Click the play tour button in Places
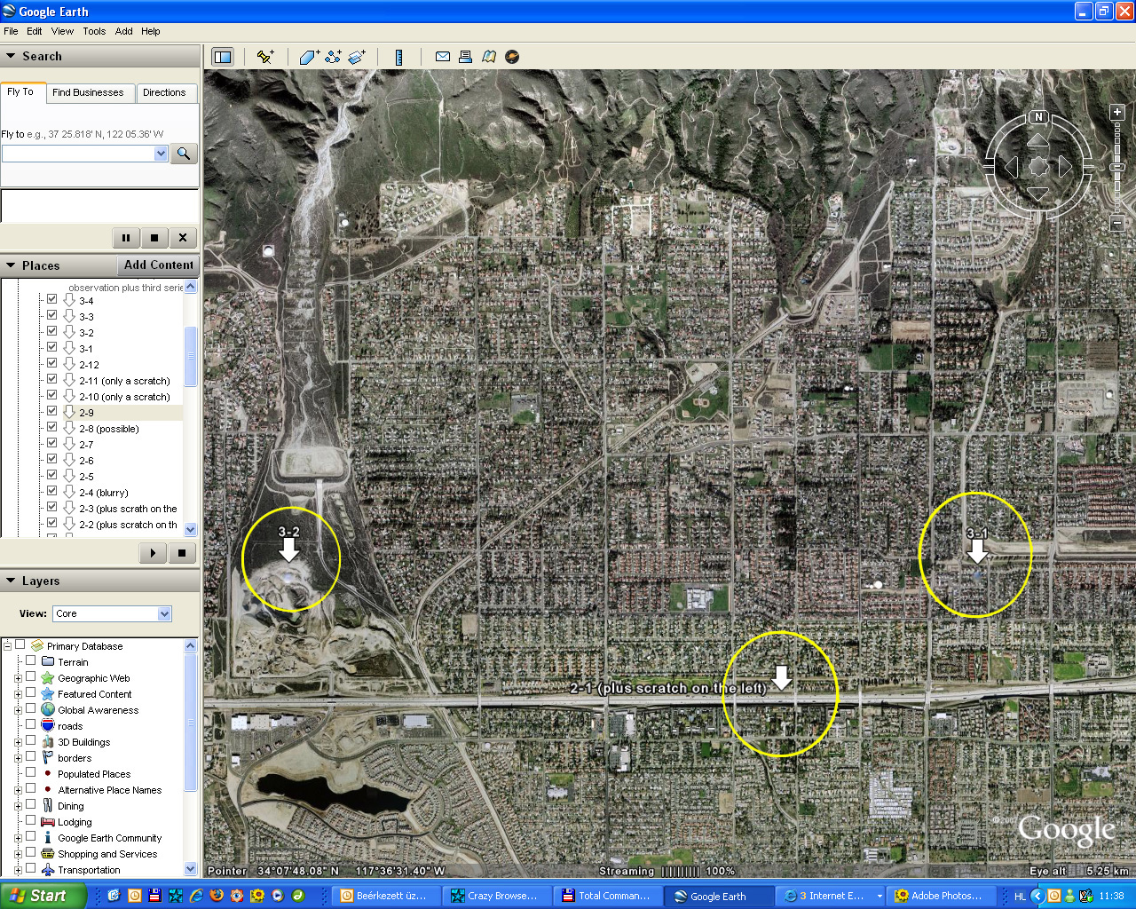Screen dimensions: 1136x909 153,553
